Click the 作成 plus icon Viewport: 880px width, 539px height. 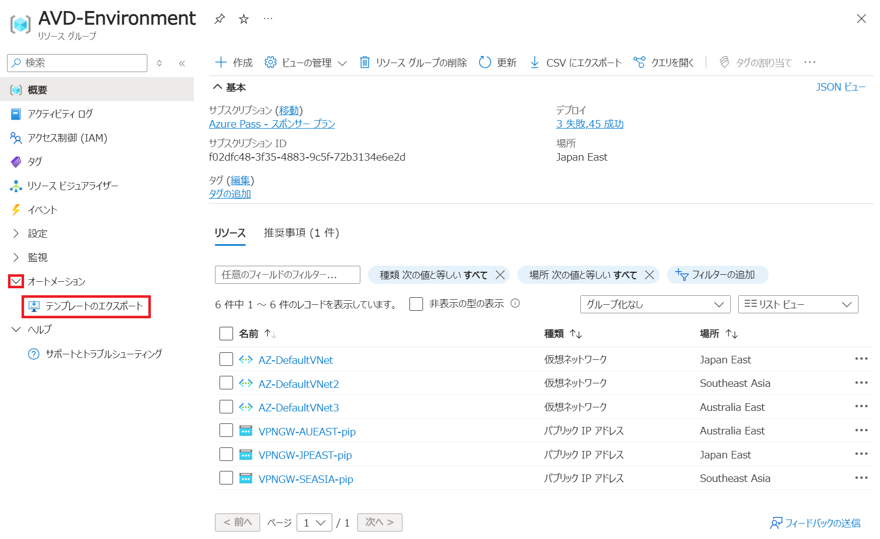tap(221, 63)
